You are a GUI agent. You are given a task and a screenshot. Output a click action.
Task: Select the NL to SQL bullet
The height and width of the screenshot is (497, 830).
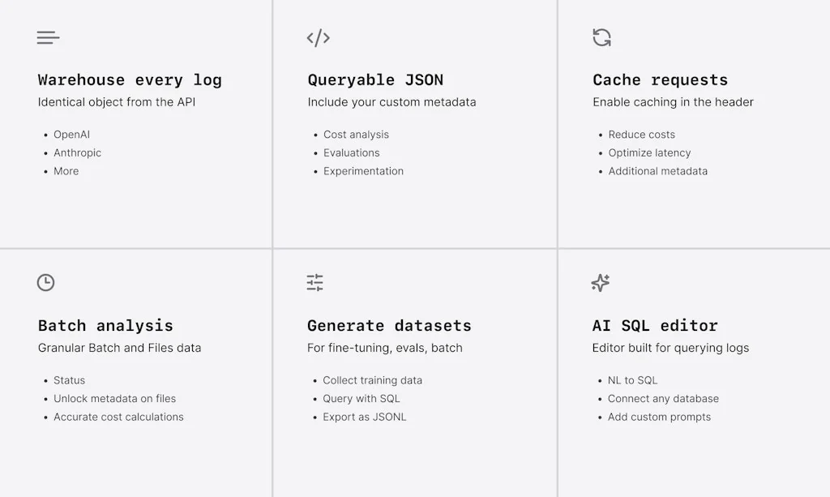point(632,380)
